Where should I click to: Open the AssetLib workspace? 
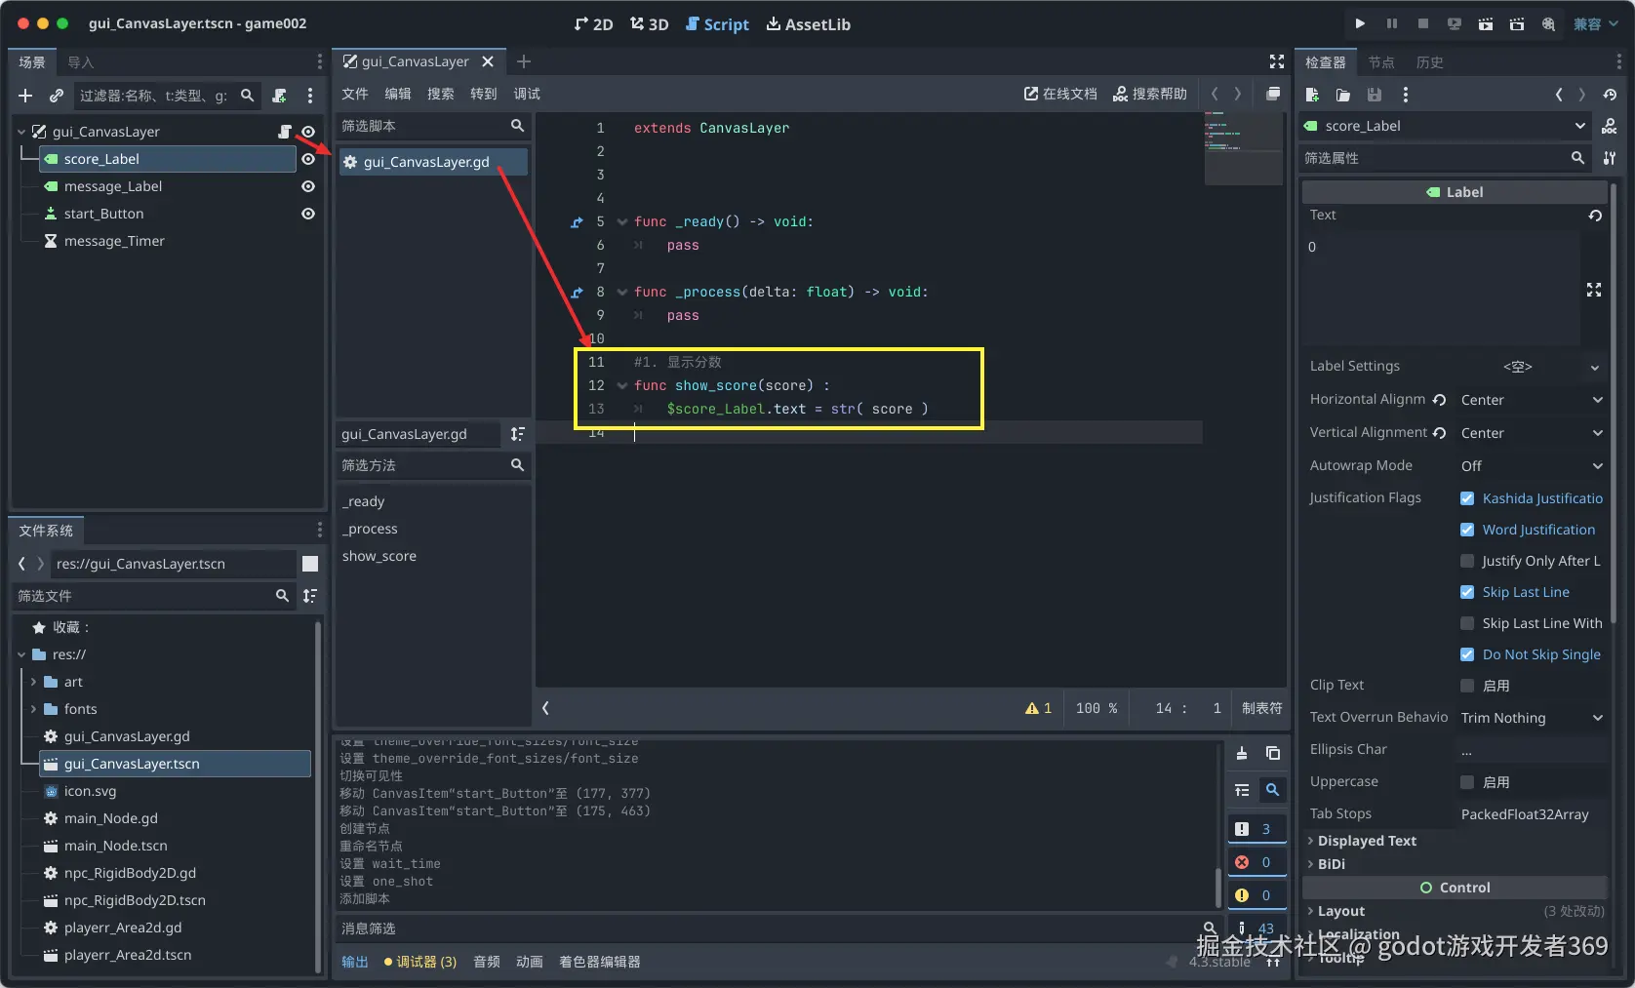coord(808,24)
